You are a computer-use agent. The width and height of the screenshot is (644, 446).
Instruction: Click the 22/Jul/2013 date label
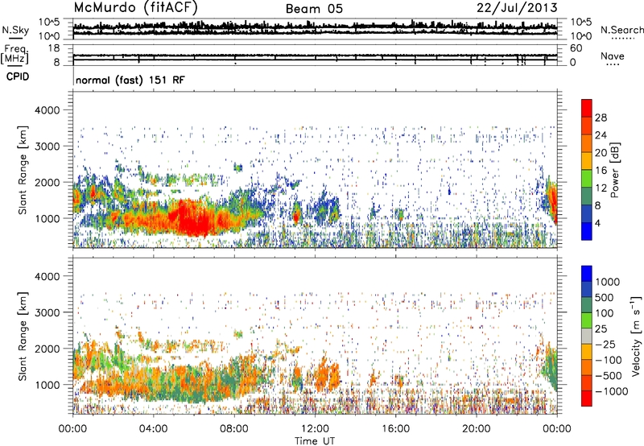coord(517,8)
